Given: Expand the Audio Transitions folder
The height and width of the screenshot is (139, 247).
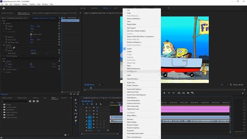Looking at the screenshot, I should (2, 112).
